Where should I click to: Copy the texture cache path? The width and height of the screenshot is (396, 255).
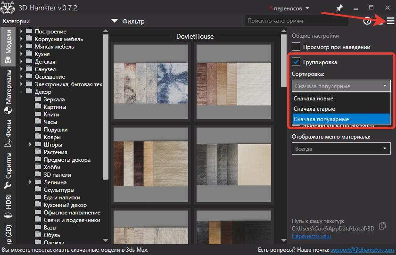[382, 226]
